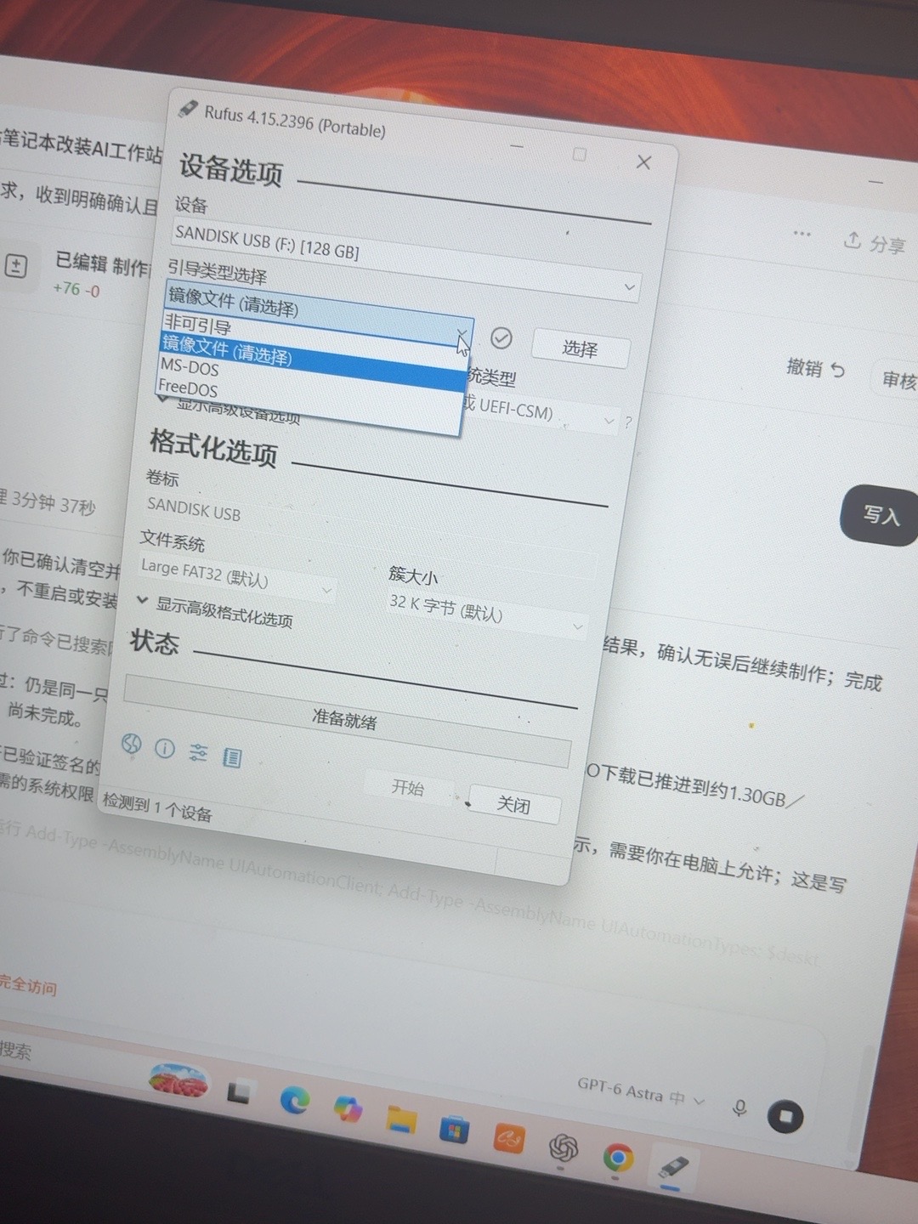918x1224 pixels.
Task: Click the microphone icon in chat input
Action: (739, 1108)
